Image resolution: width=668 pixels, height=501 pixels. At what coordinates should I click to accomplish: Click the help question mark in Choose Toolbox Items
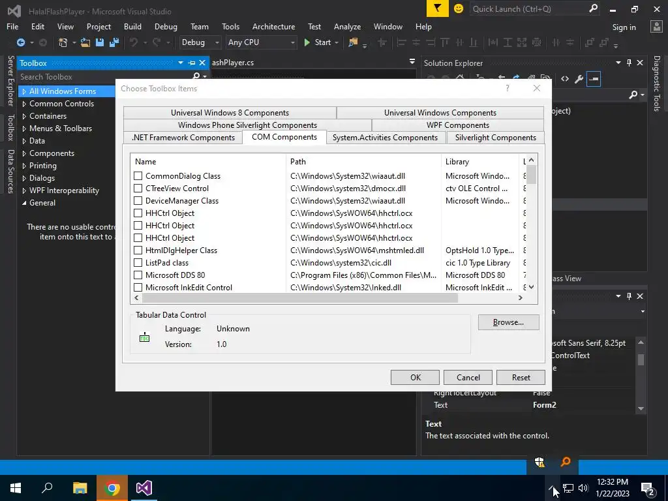[507, 88]
